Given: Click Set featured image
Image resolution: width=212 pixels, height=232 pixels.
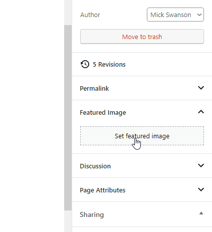Looking at the screenshot, I should click(x=142, y=136).
